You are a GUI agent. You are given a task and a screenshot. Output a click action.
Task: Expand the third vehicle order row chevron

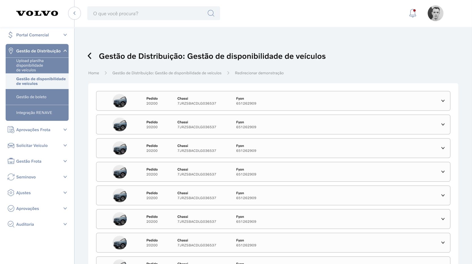[443, 148]
